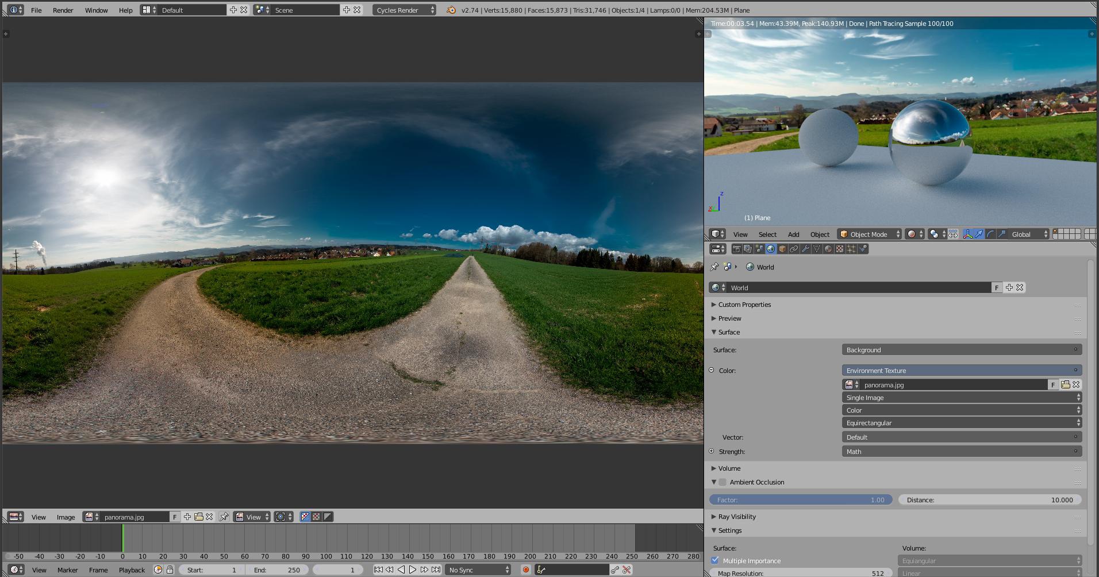Toggle the timeline lock time to other windows
The width and height of the screenshot is (1099, 577).
click(x=170, y=570)
